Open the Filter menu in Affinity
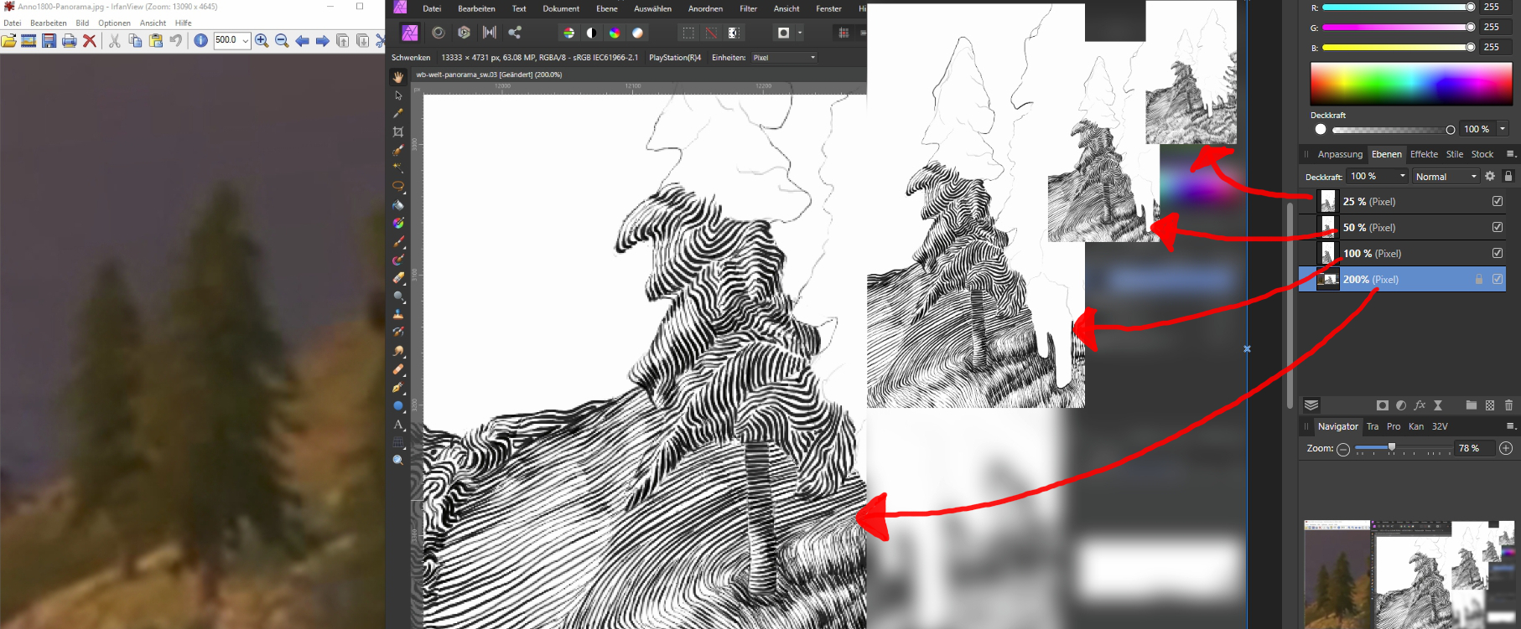1521x629 pixels. point(748,8)
